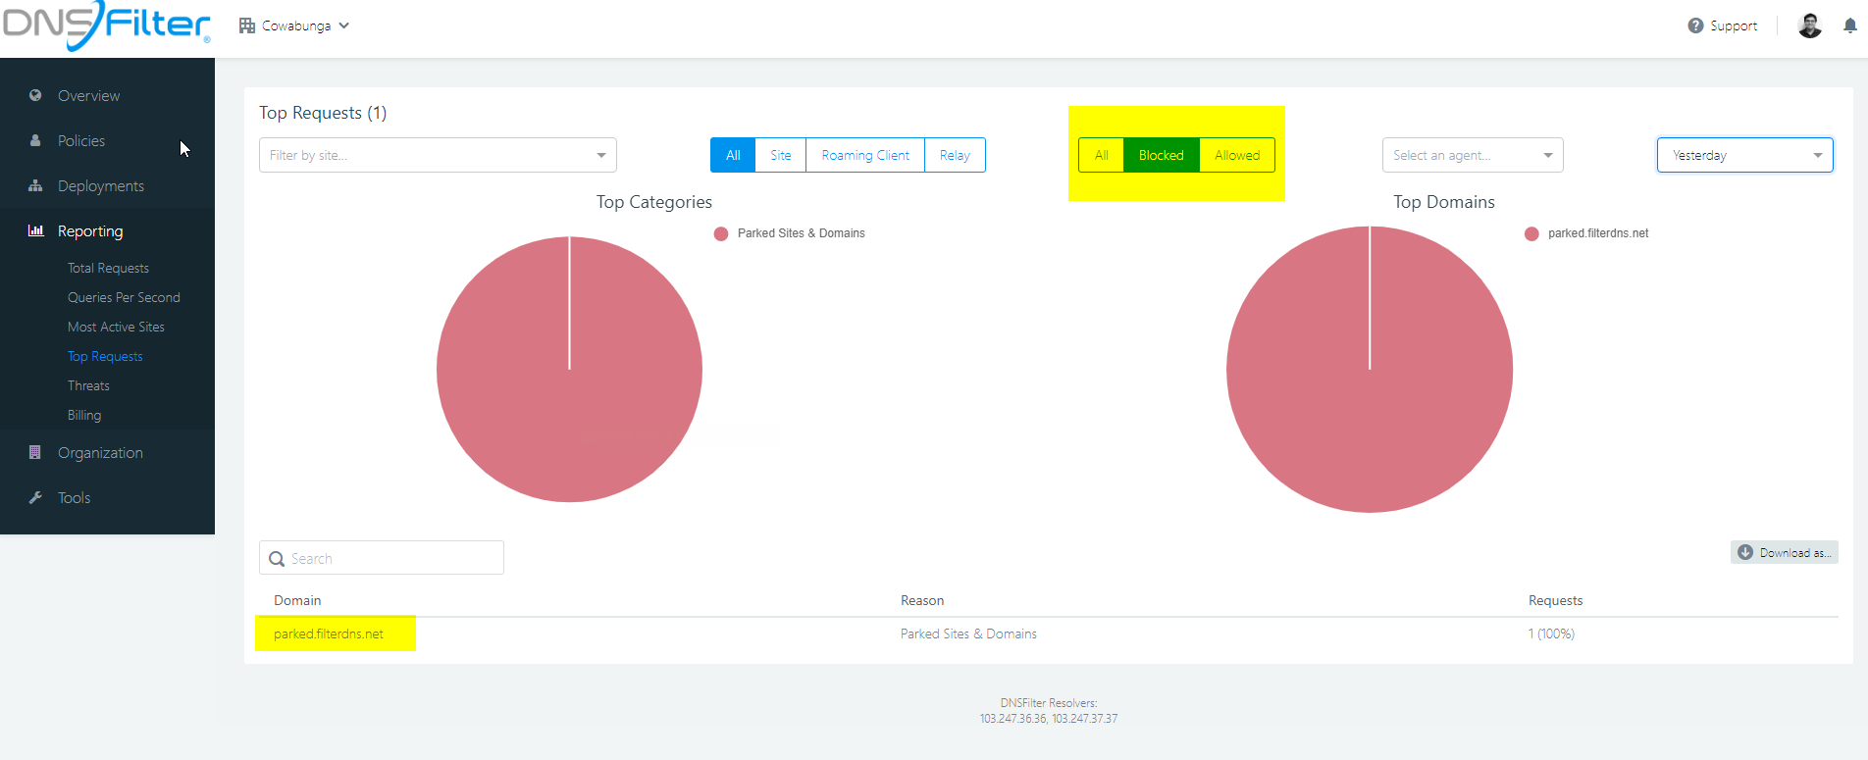Screen dimensions: 1868x760
Task: Open the Policies section
Action: point(81,141)
